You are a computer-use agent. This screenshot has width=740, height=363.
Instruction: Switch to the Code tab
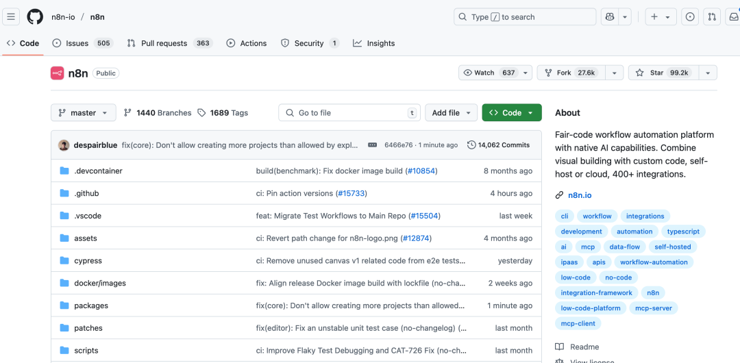tap(23, 43)
